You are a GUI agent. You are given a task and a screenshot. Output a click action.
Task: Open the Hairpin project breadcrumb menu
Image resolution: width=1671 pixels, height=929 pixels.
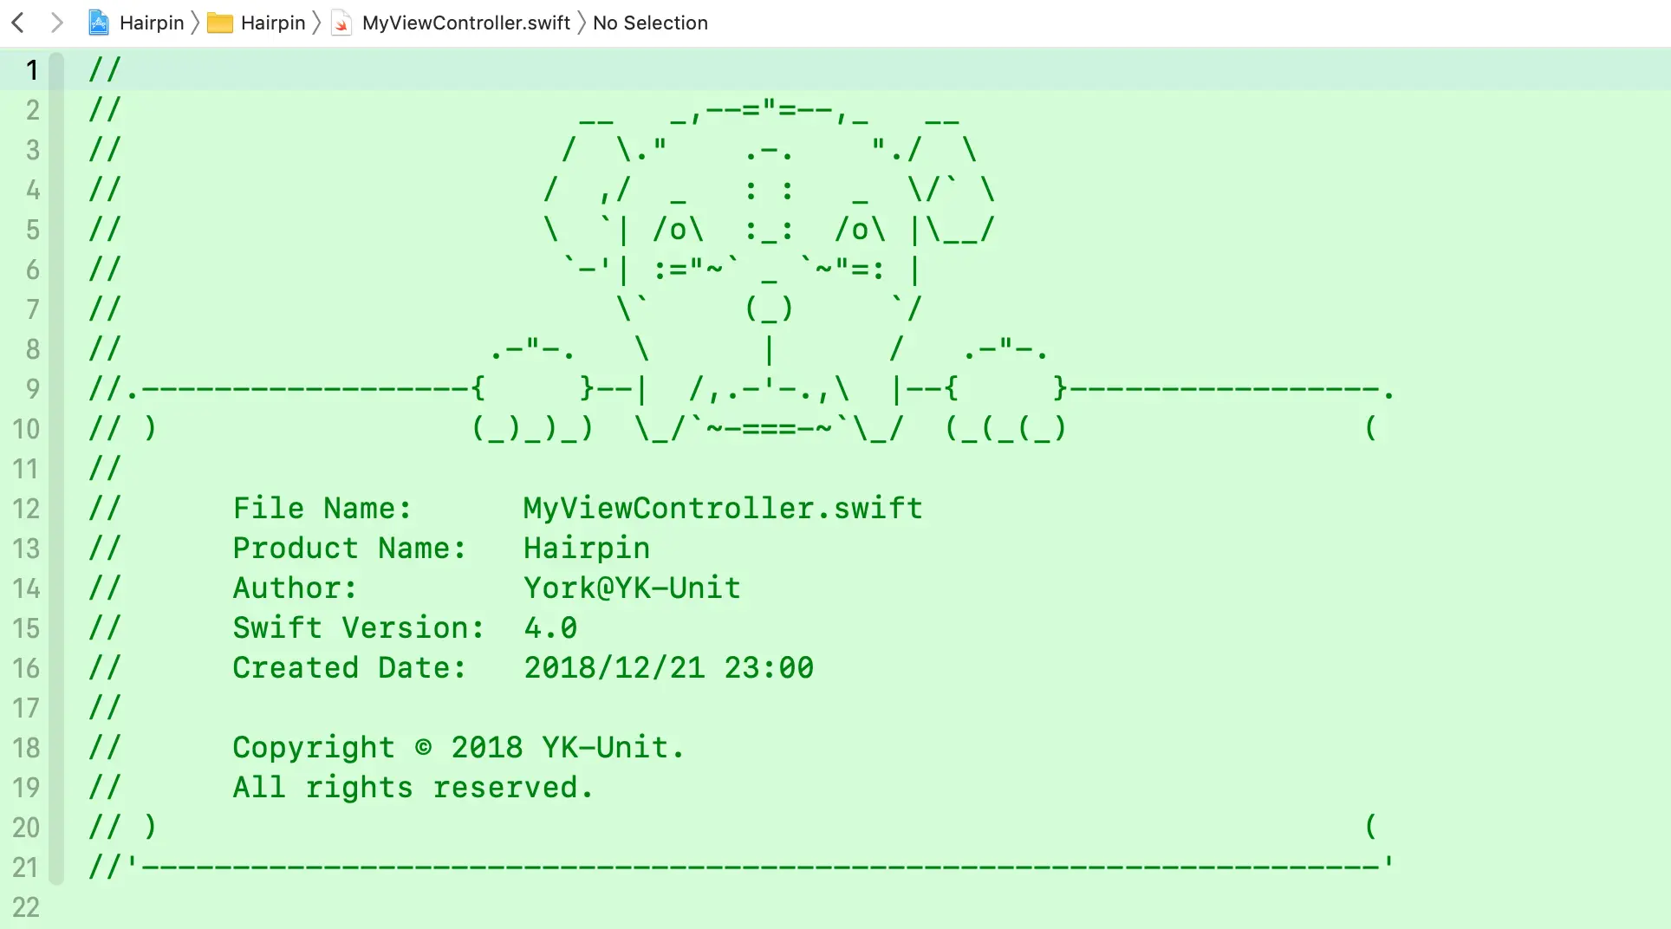pyautogui.click(x=152, y=23)
